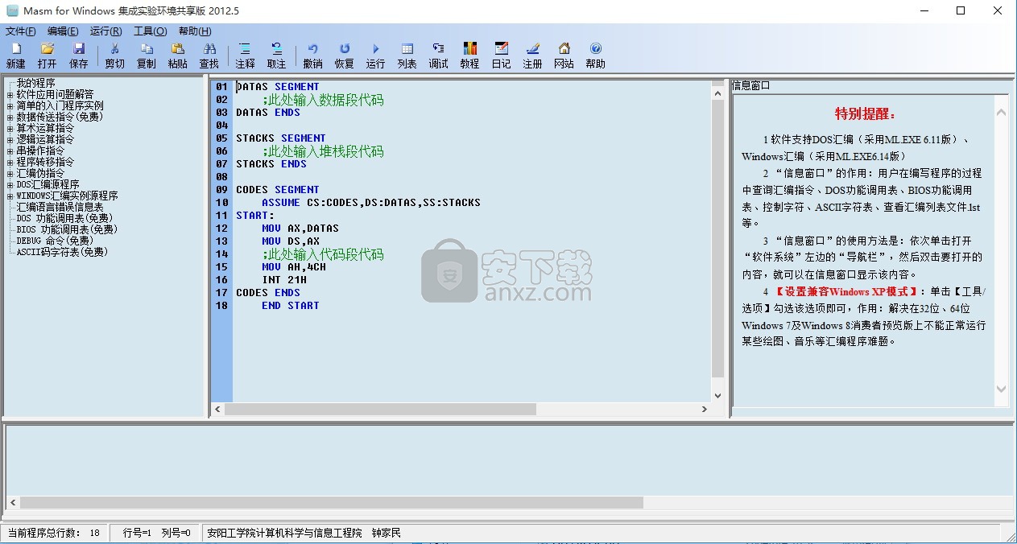
Task: Expand 简单的入门程序实例 tree node
Action: (10, 105)
